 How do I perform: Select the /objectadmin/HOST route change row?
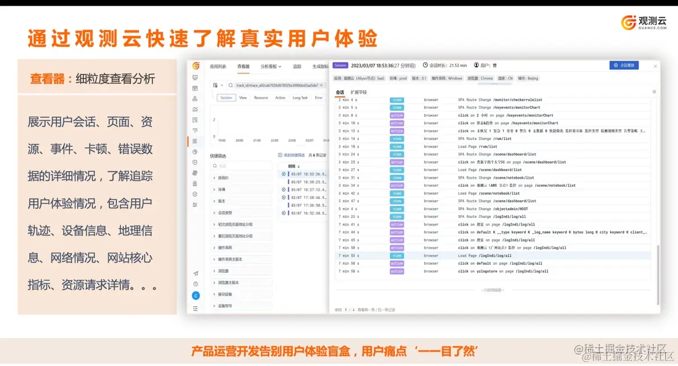[493, 209]
